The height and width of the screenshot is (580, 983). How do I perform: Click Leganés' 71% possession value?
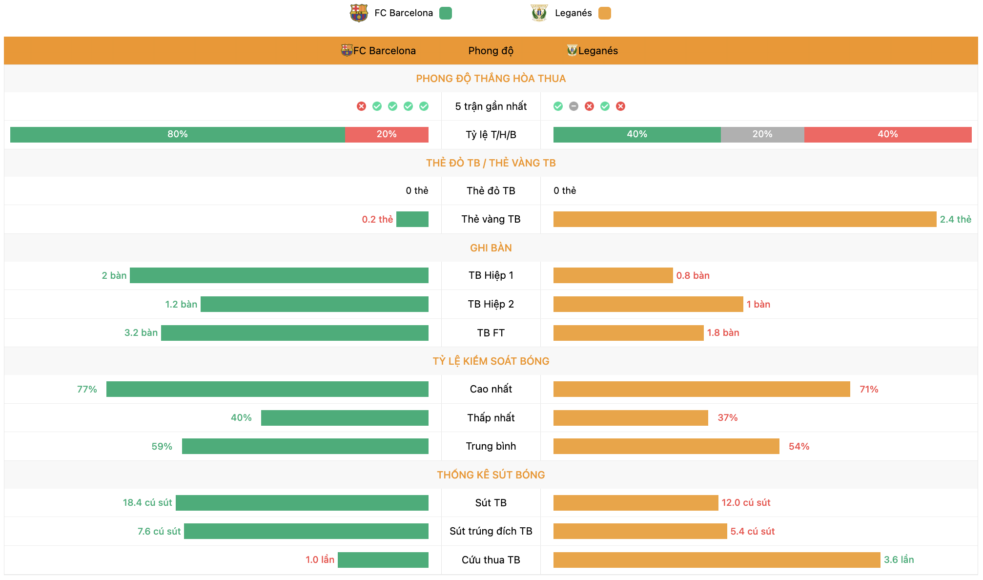(869, 389)
